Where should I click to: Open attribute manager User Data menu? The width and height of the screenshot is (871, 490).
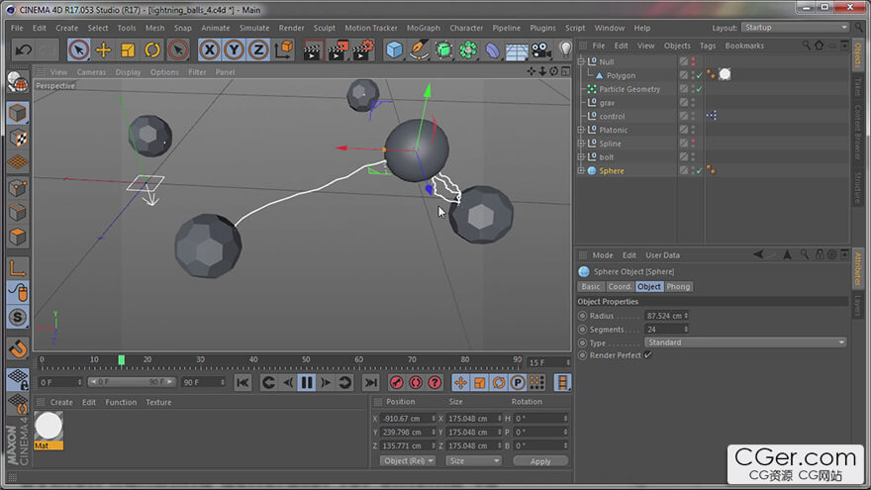coord(662,255)
